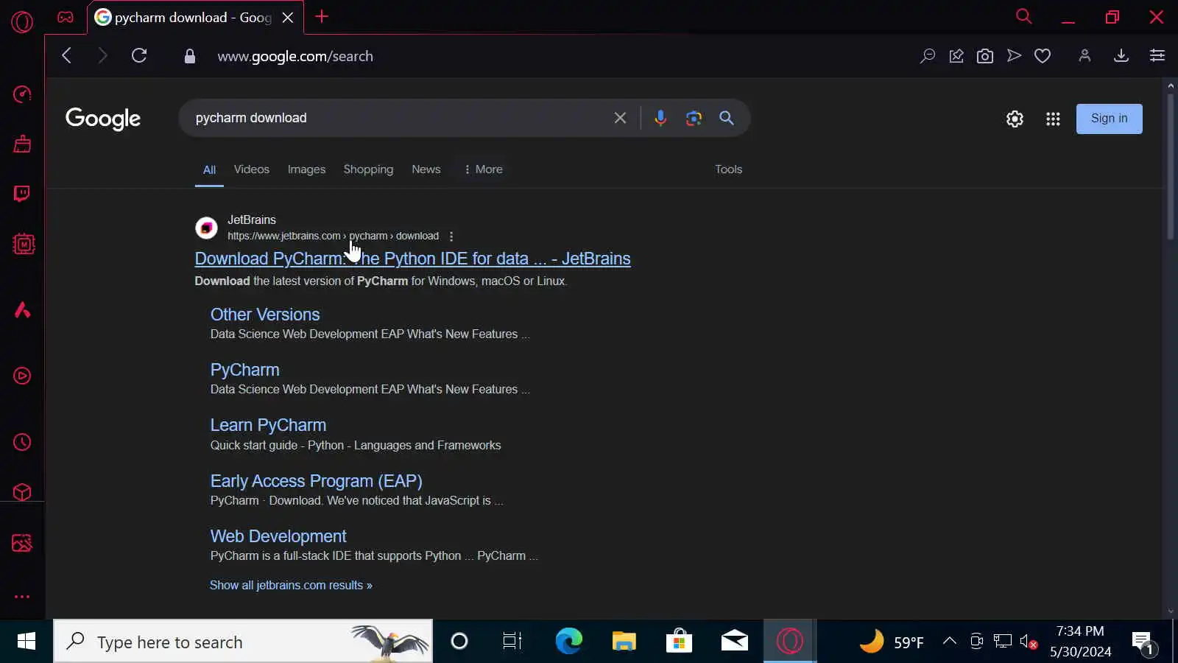This screenshot has height=663, width=1178.
Task: Open GX Corner gamepad icon
Action: pos(66,17)
